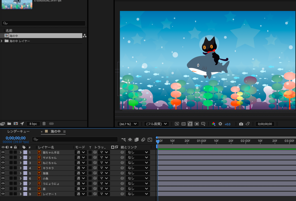This screenshot has height=201, width=296.
Task: Open the magnification dropdown showing 66.7 %
Action: click(128, 124)
